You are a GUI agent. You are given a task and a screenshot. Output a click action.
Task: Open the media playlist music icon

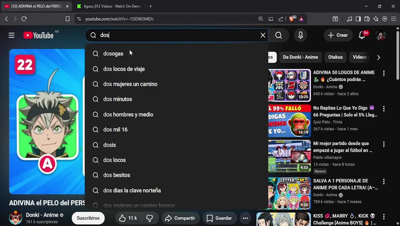(349, 19)
